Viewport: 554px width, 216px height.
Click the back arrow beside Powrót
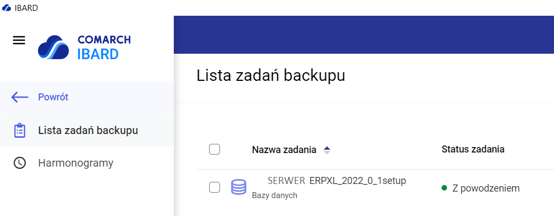tap(20, 97)
